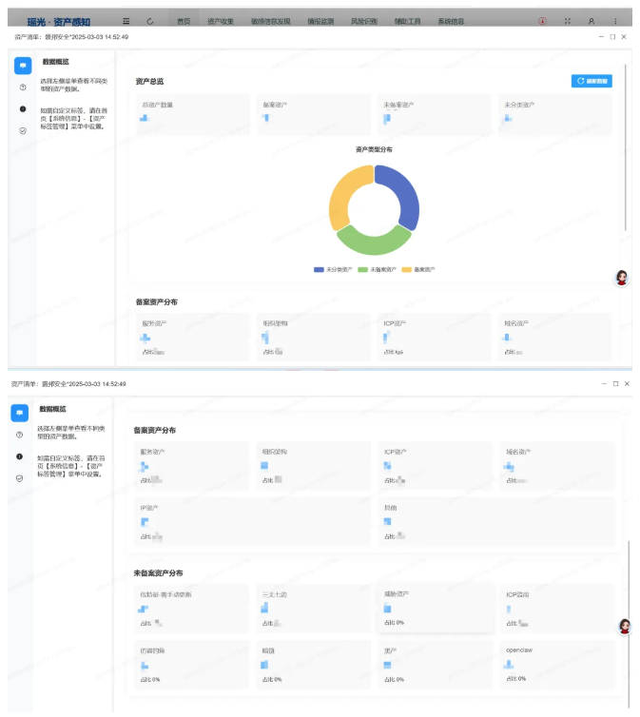Open the user profile icon in header
Image resolution: width=640 pixels, height=717 pixels.
[592, 20]
